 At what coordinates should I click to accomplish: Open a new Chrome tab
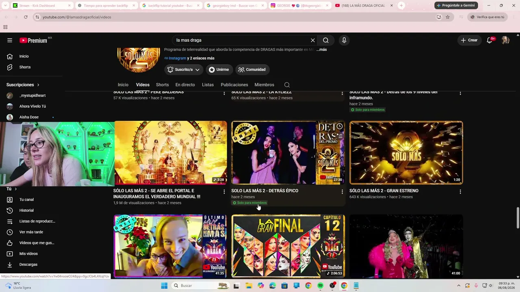point(401,6)
